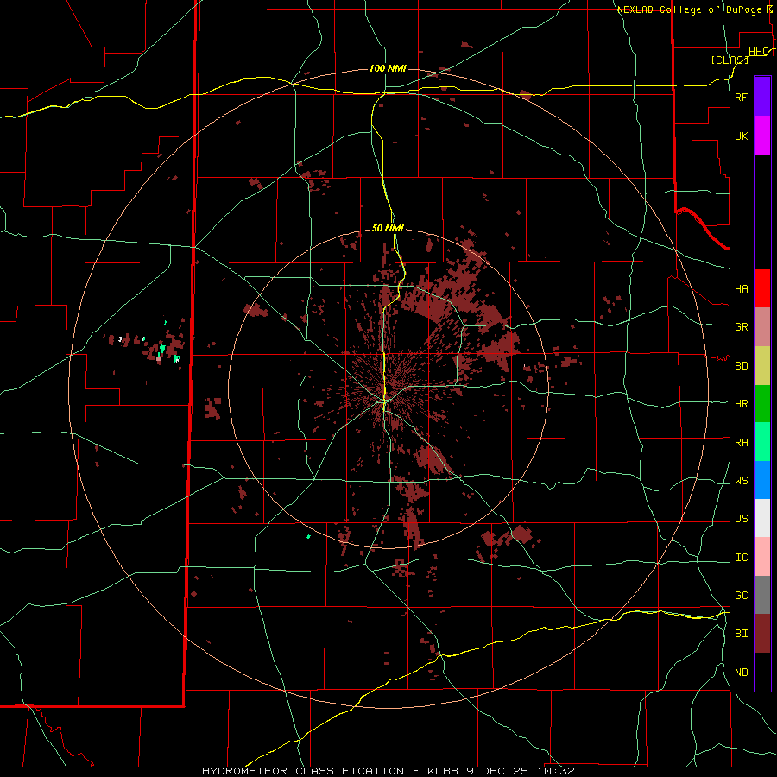777x777 pixels.
Task: Select the WS blue legend swatch
Action: click(x=762, y=480)
